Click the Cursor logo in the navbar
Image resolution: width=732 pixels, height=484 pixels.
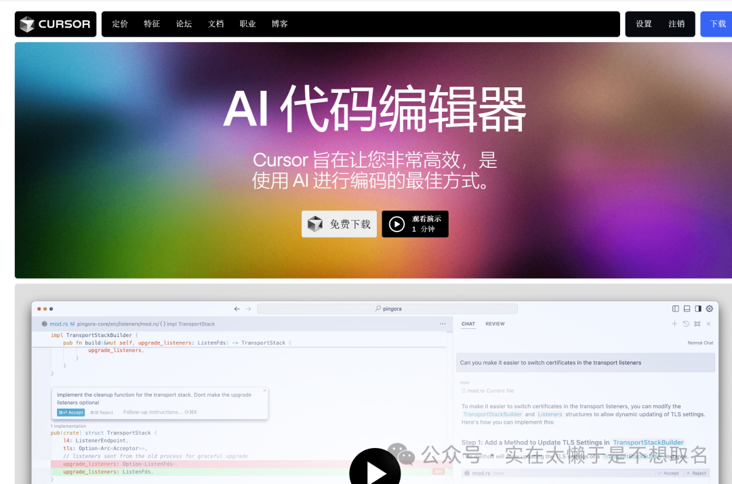tap(55, 24)
